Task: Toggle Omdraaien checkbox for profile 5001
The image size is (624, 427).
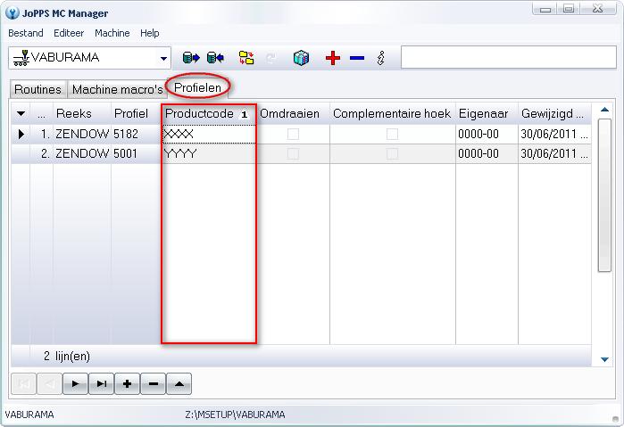Action: coord(293,153)
